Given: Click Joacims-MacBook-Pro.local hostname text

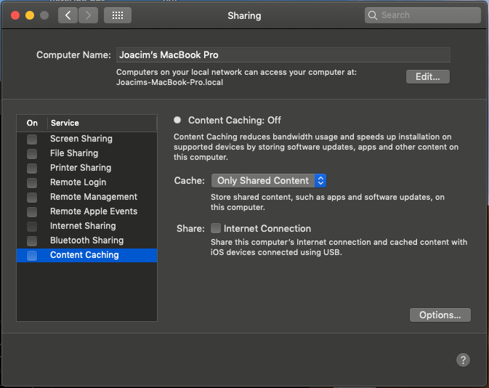Looking at the screenshot, I should (169, 82).
